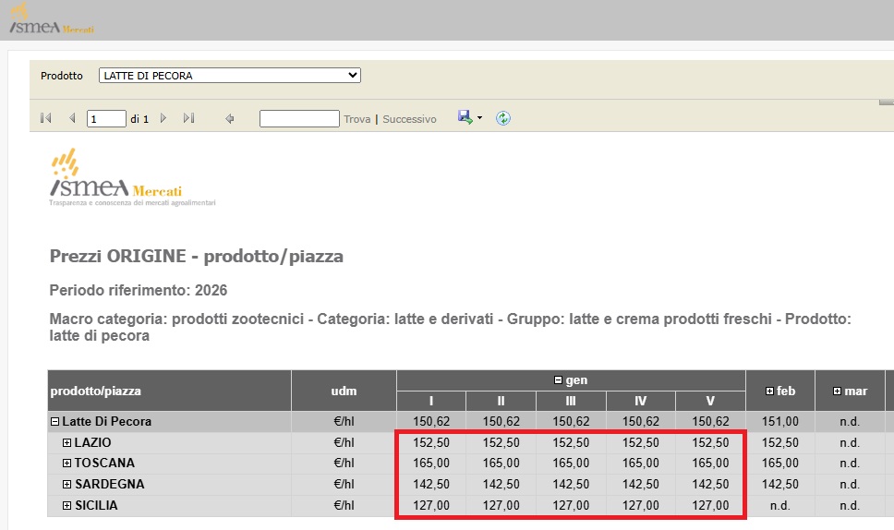Click Latte Di Pecora week I value 150,62
Viewport: 894px width, 530px height.
(431, 422)
